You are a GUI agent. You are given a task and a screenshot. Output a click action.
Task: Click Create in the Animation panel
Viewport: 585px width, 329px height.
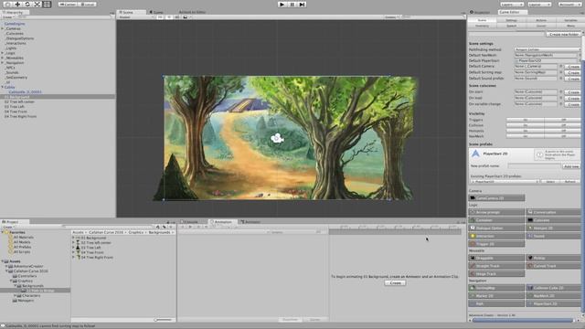[x=395, y=282]
